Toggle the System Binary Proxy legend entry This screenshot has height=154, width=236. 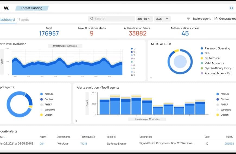click(217, 68)
